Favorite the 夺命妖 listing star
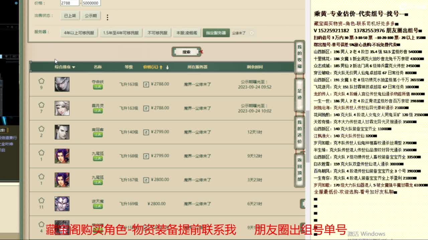This screenshot has width=428, height=240. pos(41,81)
